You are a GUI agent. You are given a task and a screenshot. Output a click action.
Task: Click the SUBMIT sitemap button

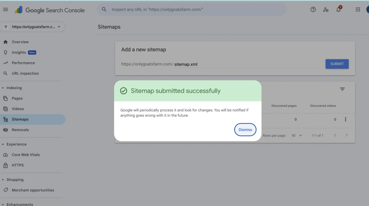pos(337,64)
